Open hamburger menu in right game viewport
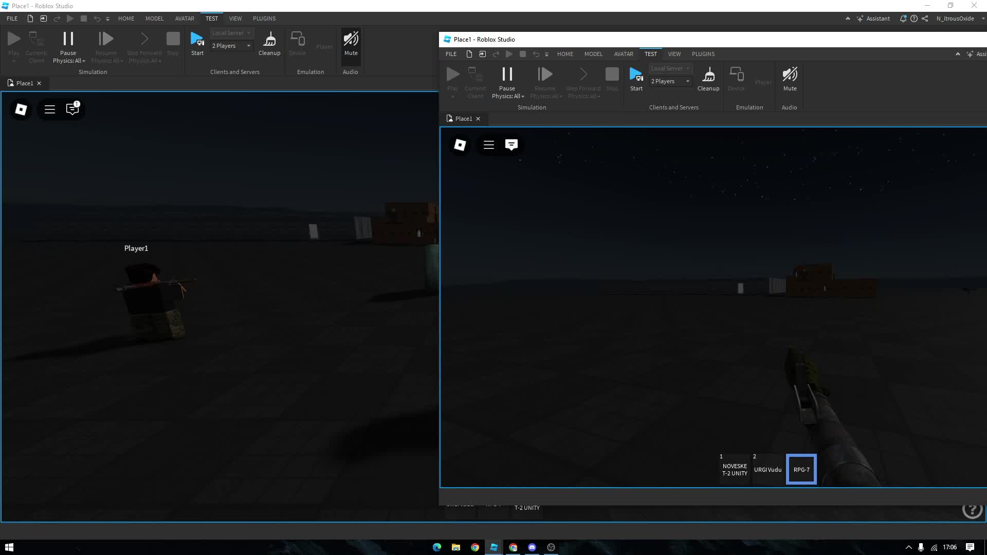Image resolution: width=987 pixels, height=555 pixels. (x=488, y=145)
